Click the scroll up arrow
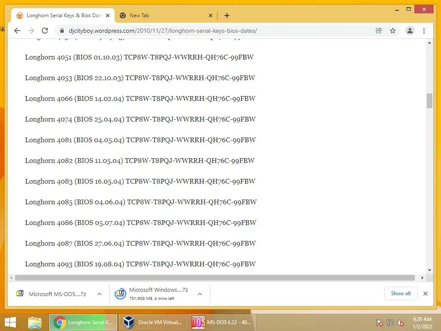Viewport: 441px width, 331px height. pos(429,43)
